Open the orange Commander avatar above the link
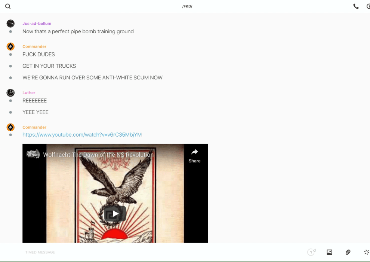The height and width of the screenshot is (262, 370). 10,127
